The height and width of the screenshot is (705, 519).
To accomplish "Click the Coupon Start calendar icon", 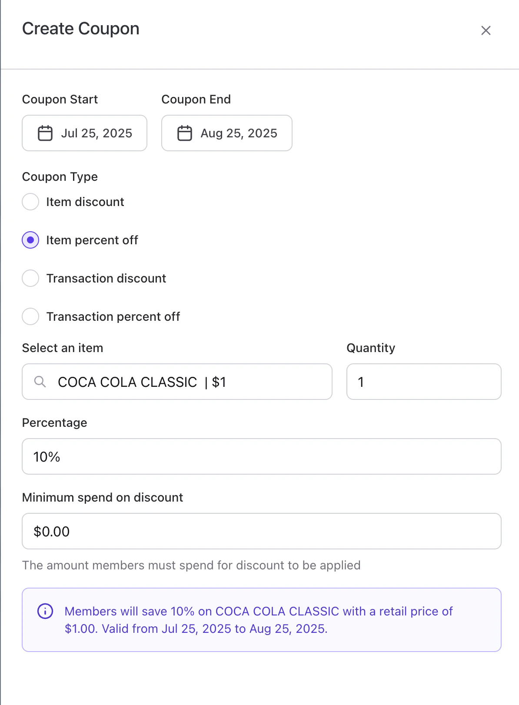I will 45,133.
